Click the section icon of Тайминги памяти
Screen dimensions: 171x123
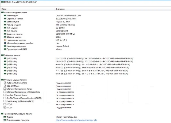(x=2, y=55)
